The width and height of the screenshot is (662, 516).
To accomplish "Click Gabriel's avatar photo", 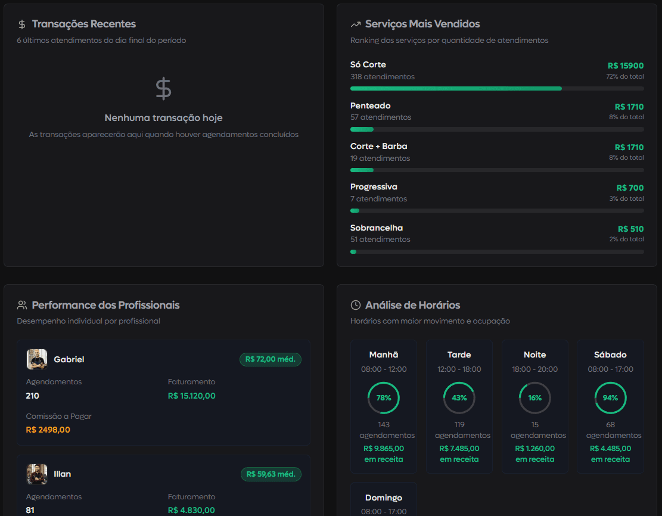I will 37,359.
